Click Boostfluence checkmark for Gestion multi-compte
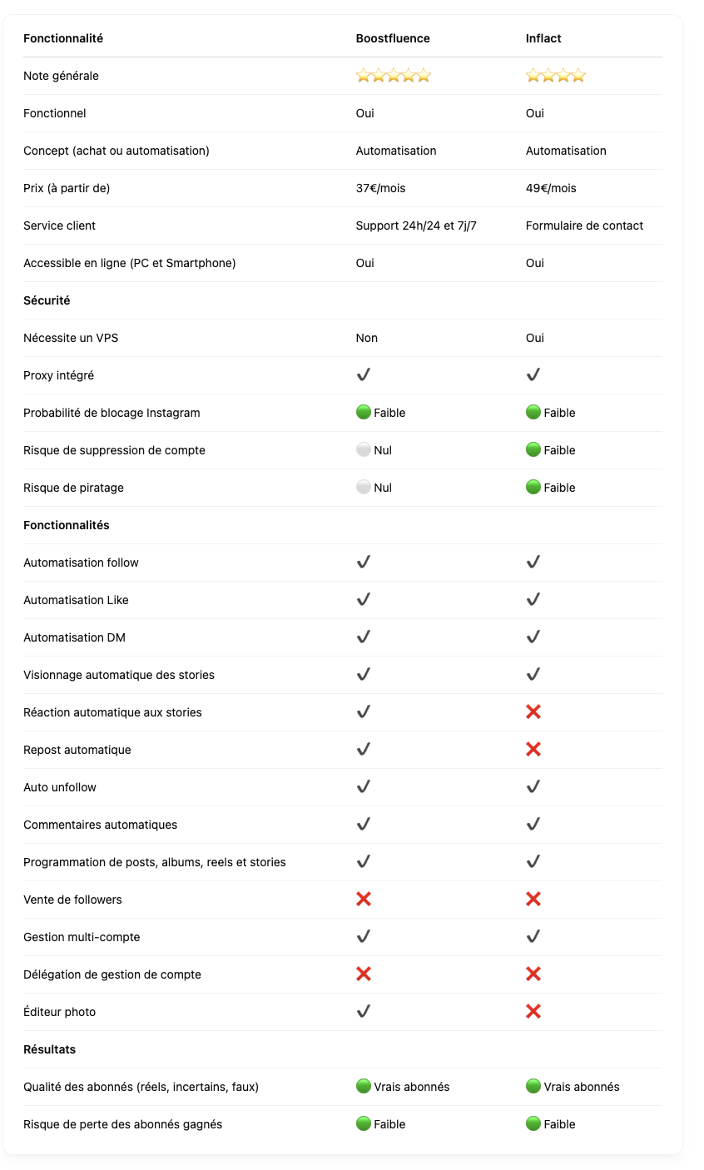 click(x=364, y=937)
